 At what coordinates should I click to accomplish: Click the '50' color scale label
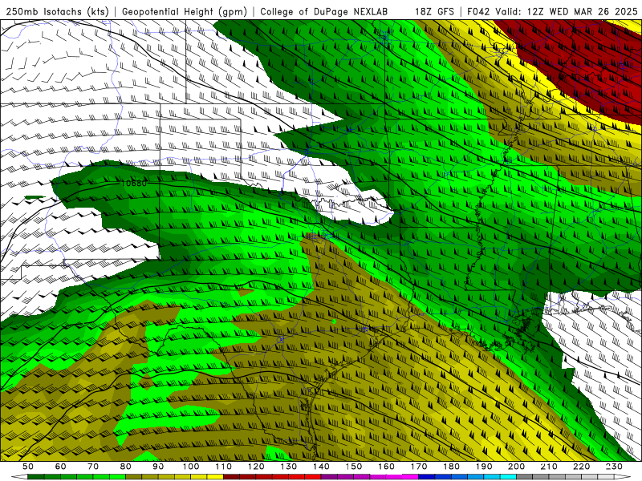pos(28,467)
